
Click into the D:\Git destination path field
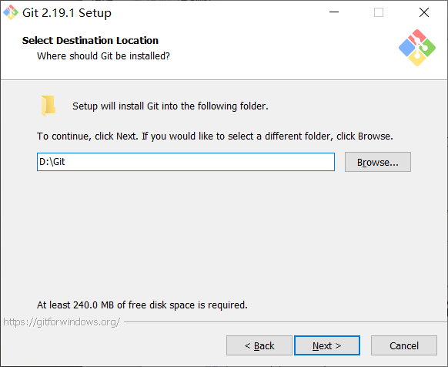pyautogui.click(x=186, y=162)
